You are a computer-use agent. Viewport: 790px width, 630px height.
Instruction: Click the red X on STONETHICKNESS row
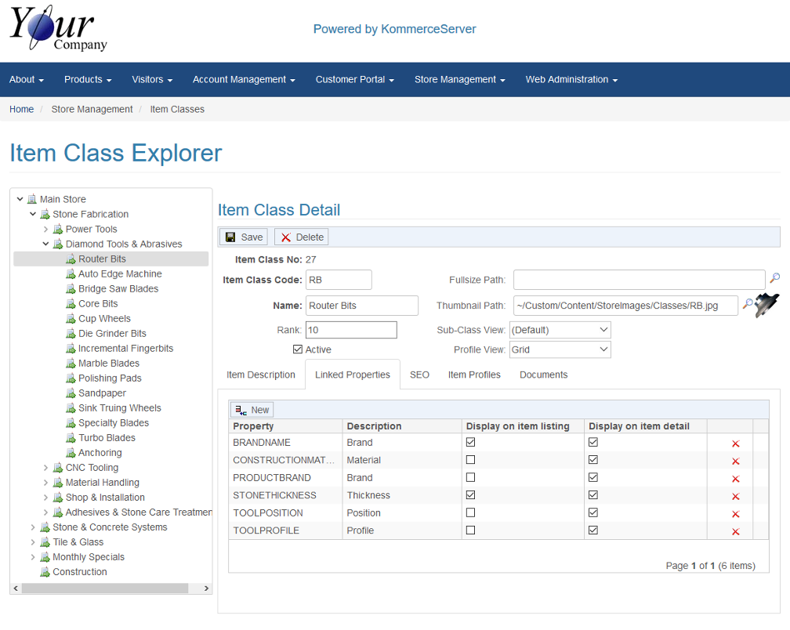pyautogui.click(x=735, y=497)
